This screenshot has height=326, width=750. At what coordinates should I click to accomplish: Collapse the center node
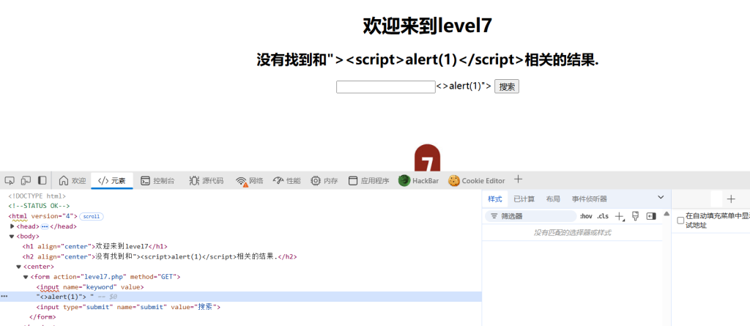click(18, 267)
